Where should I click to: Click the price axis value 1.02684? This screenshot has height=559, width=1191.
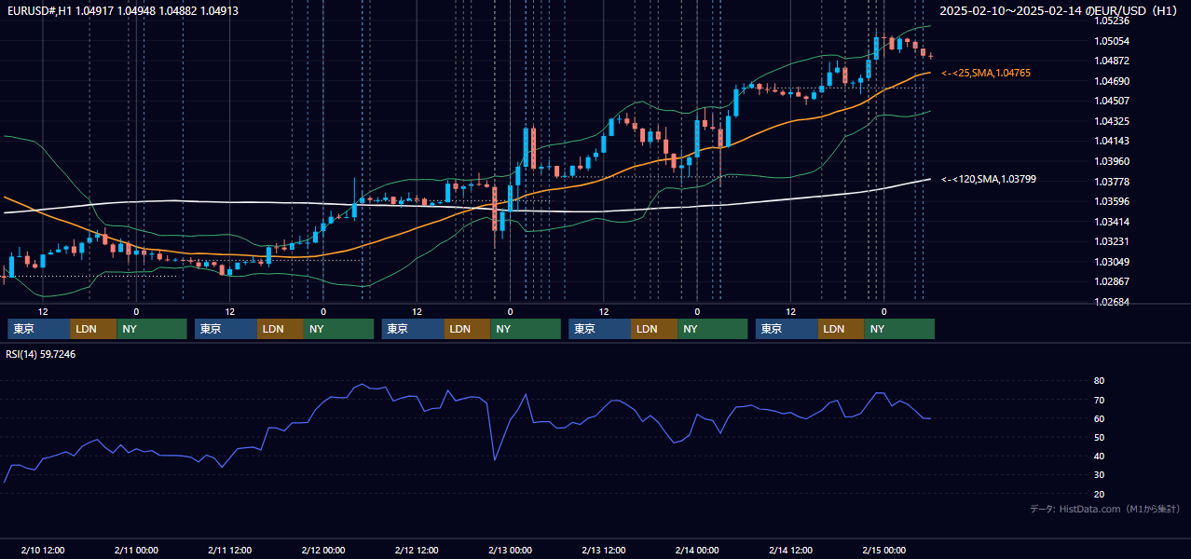1111,302
